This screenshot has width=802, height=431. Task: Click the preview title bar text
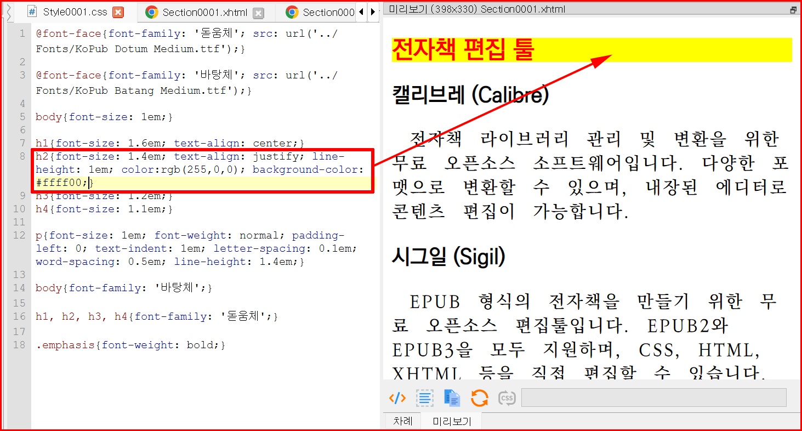(x=477, y=9)
